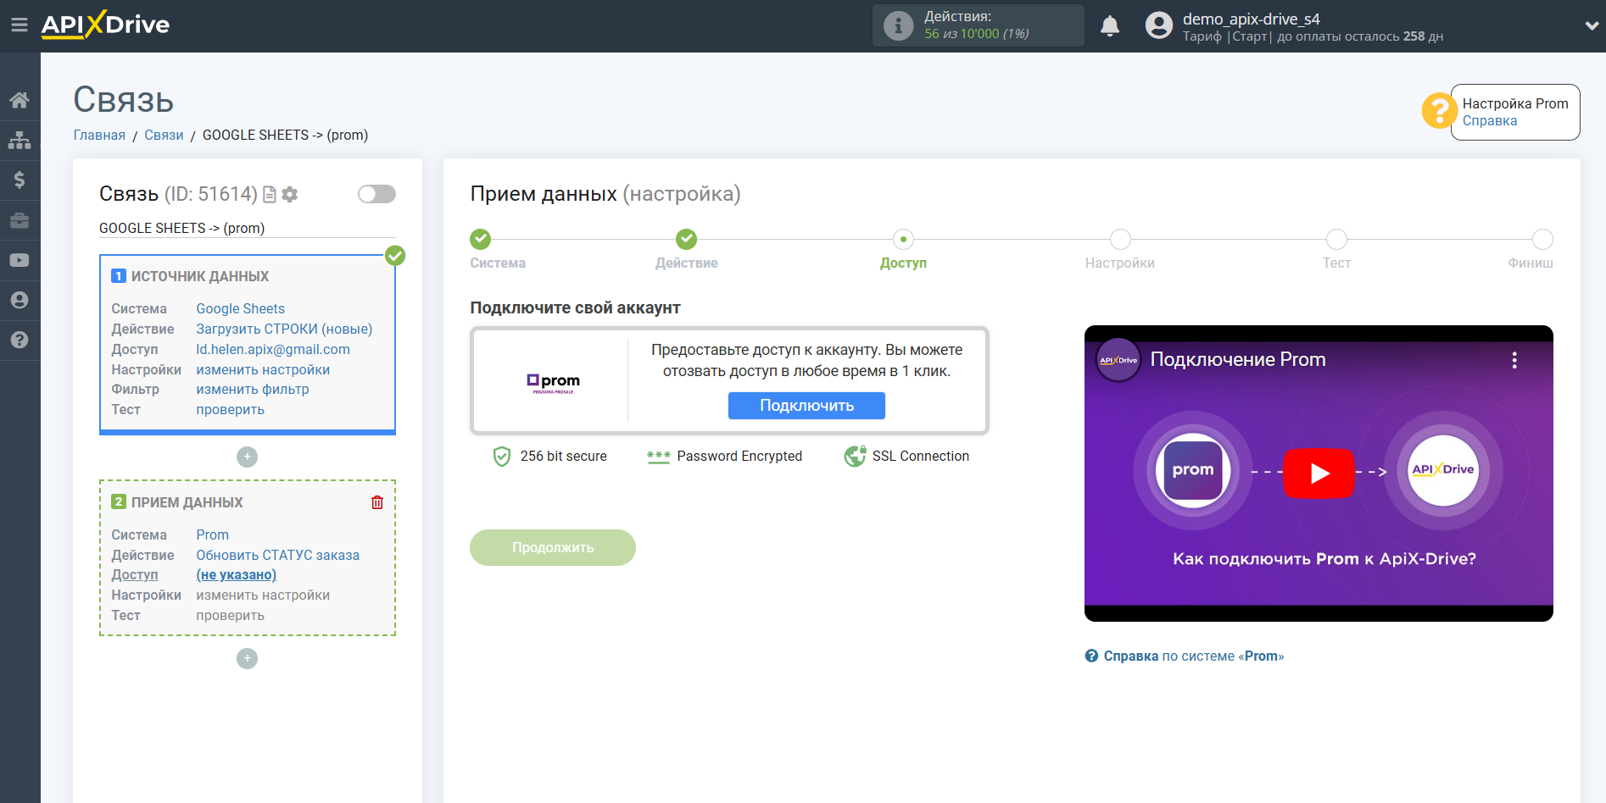Click the actions info icon

coord(898,25)
